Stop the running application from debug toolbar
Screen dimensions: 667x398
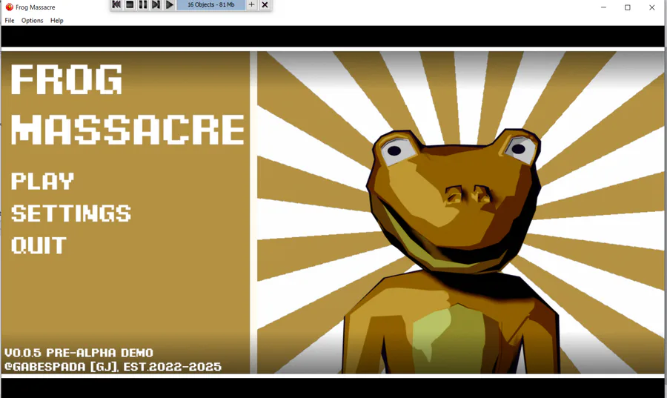pyautogui.click(x=130, y=4)
